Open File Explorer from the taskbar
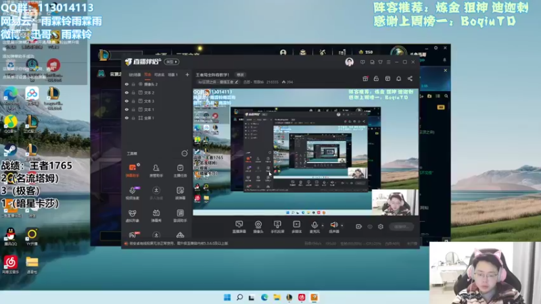 point(277,297)
